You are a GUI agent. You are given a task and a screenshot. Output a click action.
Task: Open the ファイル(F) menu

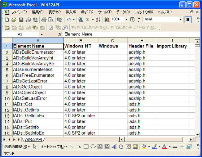pos(19,12)
